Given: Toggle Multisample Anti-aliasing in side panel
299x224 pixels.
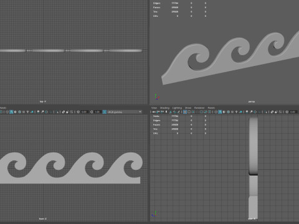Looking at the screenshot, I should pos(255,112).
